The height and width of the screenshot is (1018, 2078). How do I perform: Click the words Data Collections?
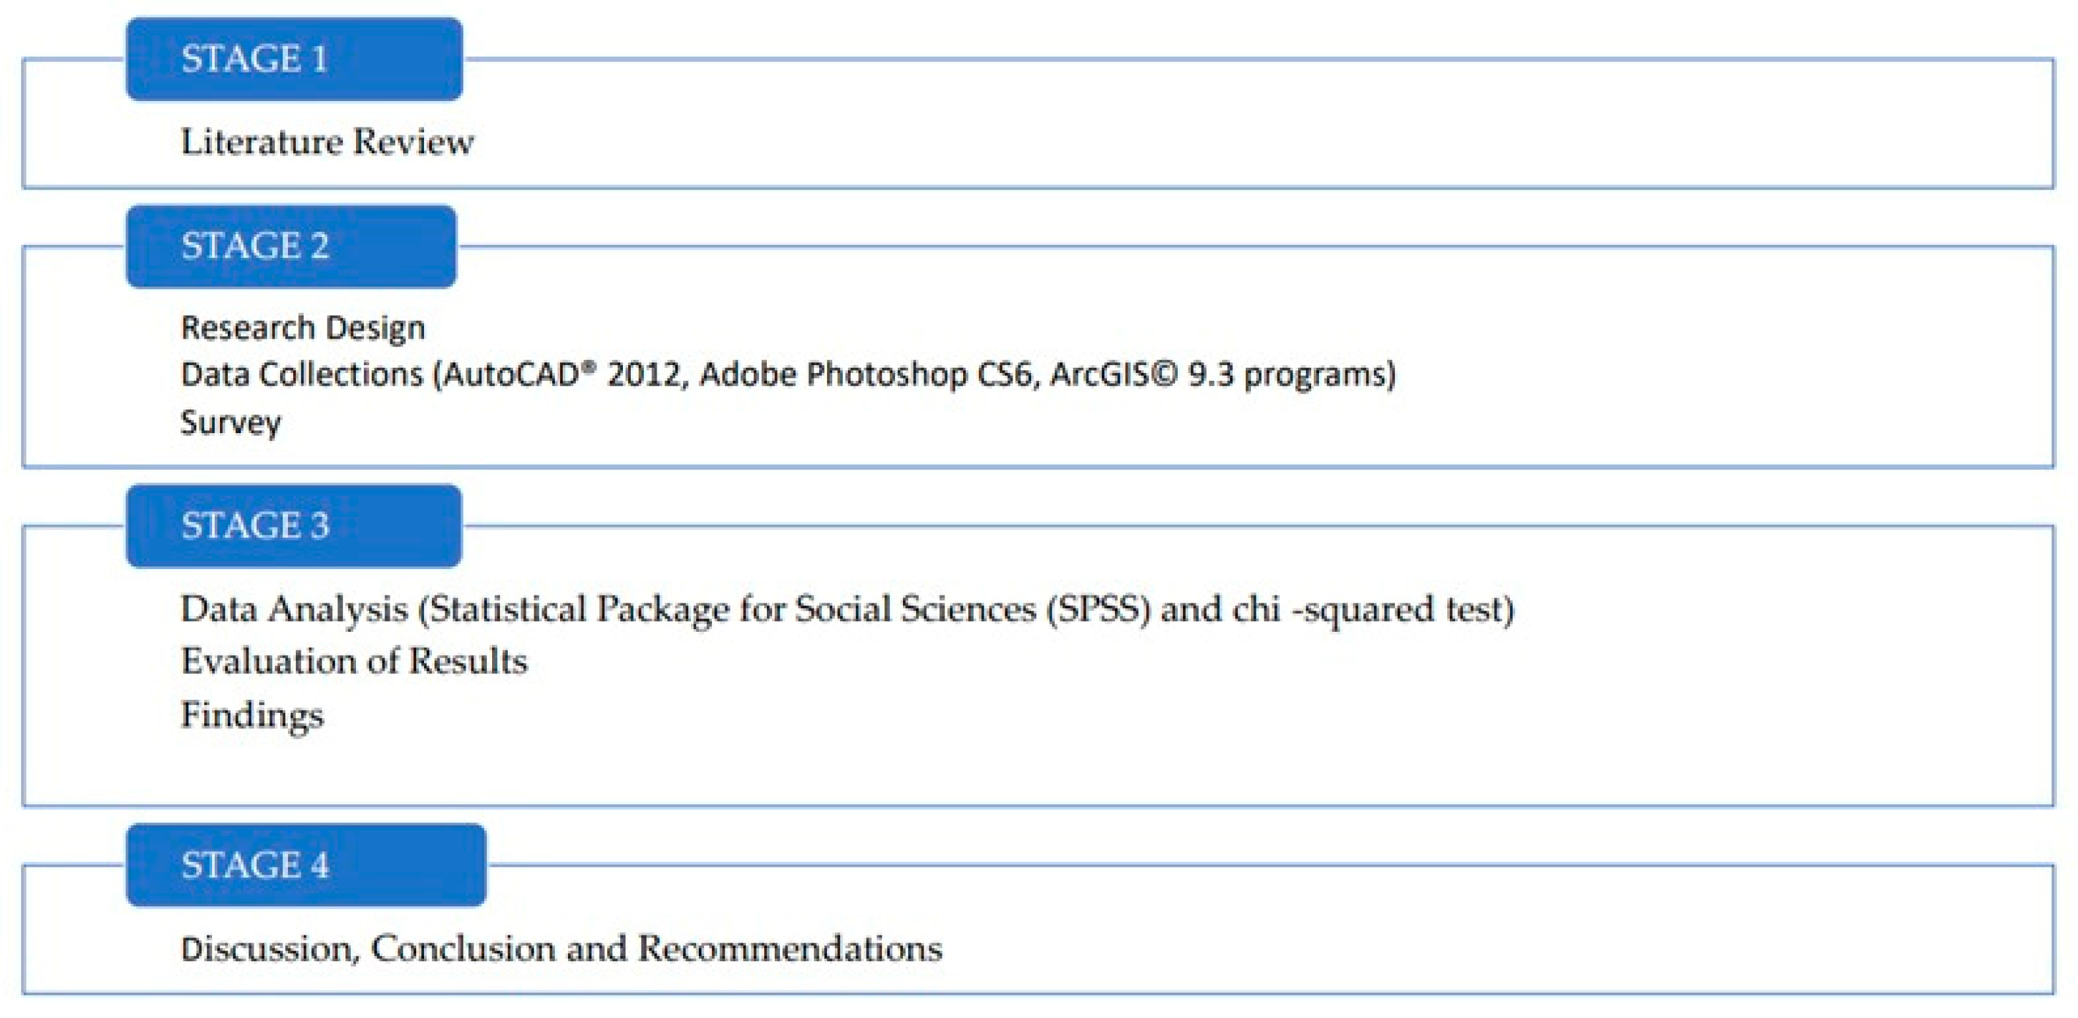pyautogui.click(x=302, y=375)
